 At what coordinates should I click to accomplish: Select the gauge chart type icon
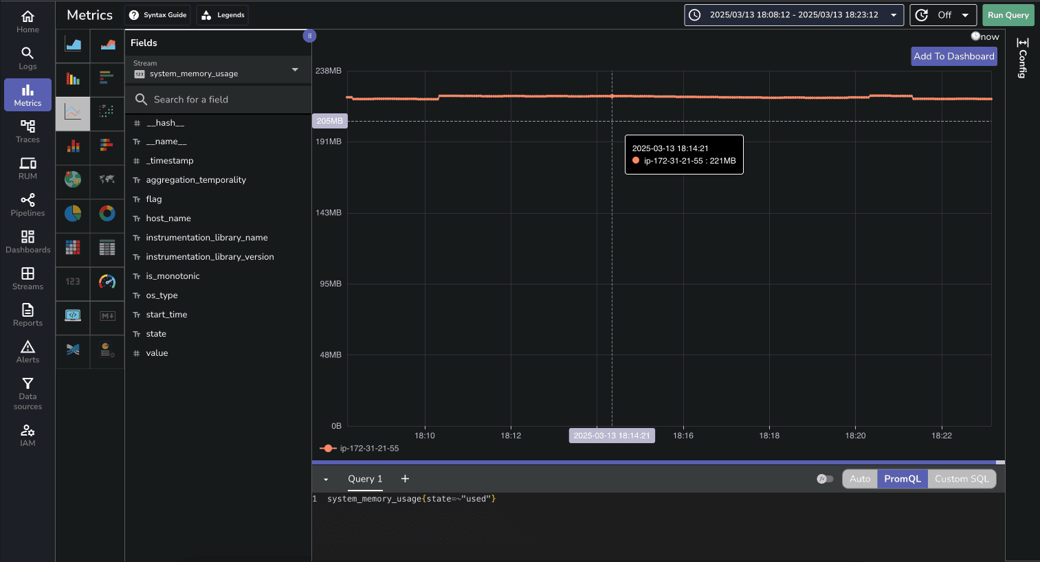click(x=107, y=282)
